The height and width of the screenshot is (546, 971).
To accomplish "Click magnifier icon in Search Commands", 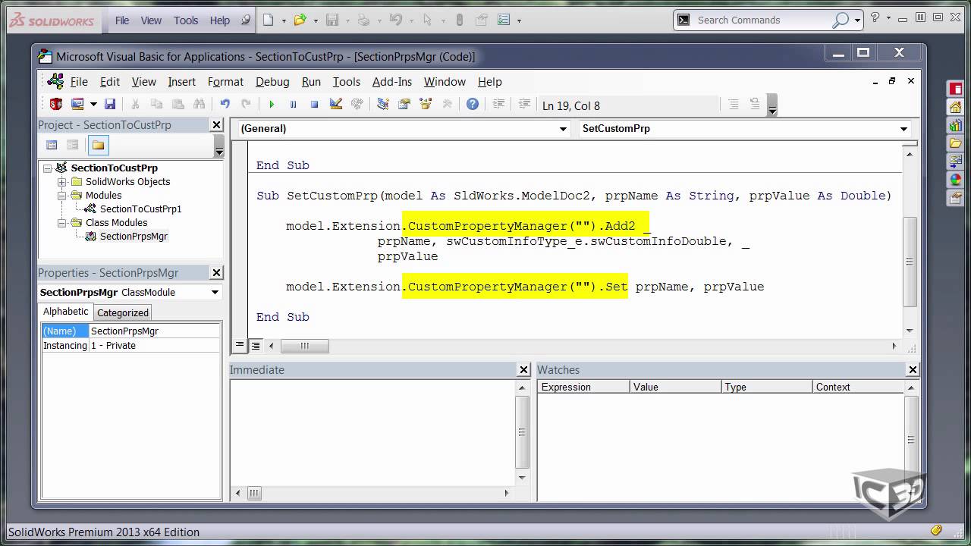I will pyautogui.click(x=840, y=20).
